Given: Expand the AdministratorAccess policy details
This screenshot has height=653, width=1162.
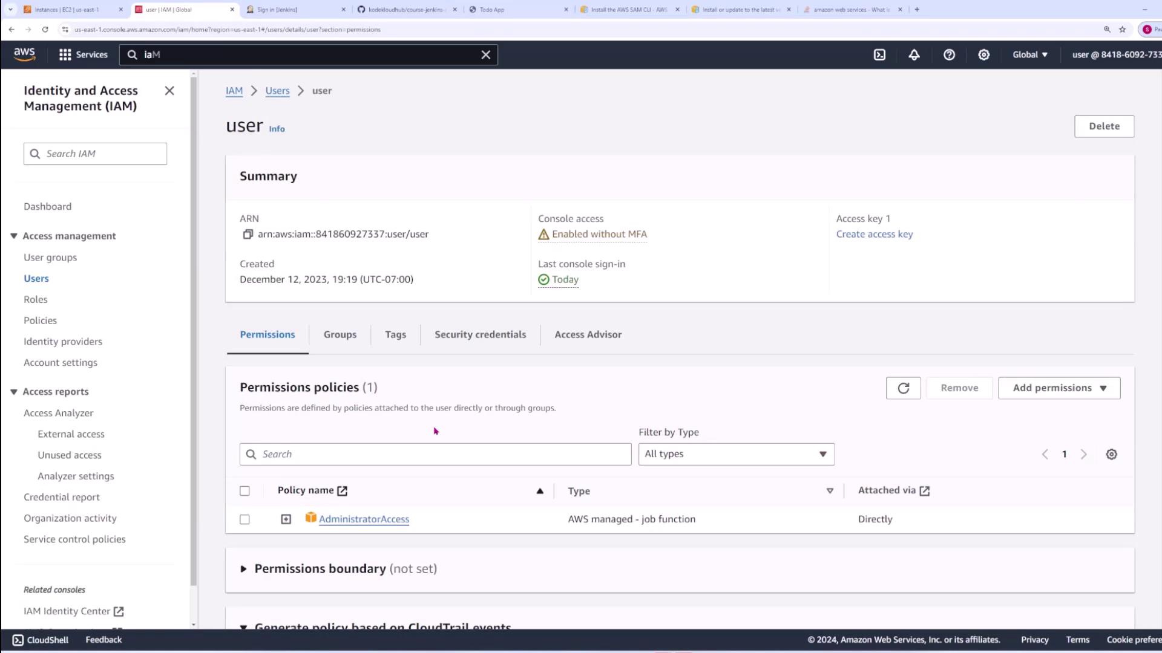Looking at the screenshot, I should pyautogui.click(x=286, y=519).
